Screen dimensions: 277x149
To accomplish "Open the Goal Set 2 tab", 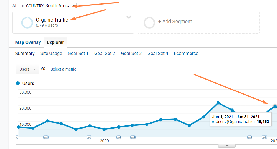I will [105, 54].
